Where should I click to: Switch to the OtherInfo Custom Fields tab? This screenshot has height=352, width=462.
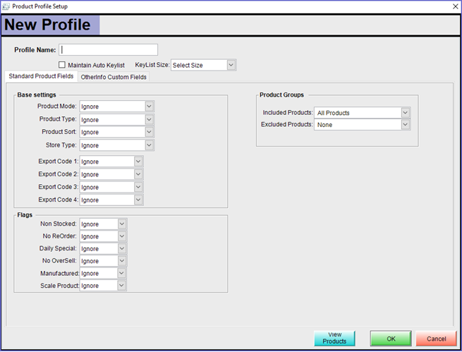click(114, 77)
